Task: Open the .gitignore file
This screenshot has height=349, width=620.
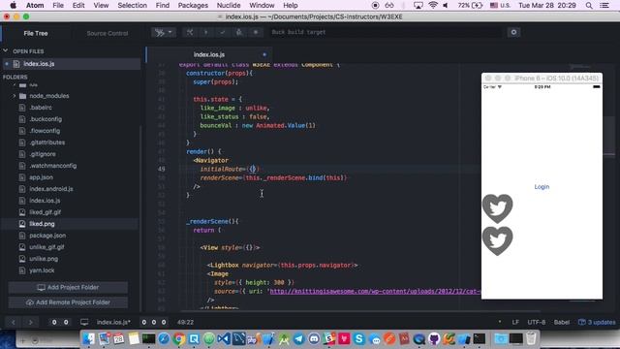Action: [x=43, y=154]
